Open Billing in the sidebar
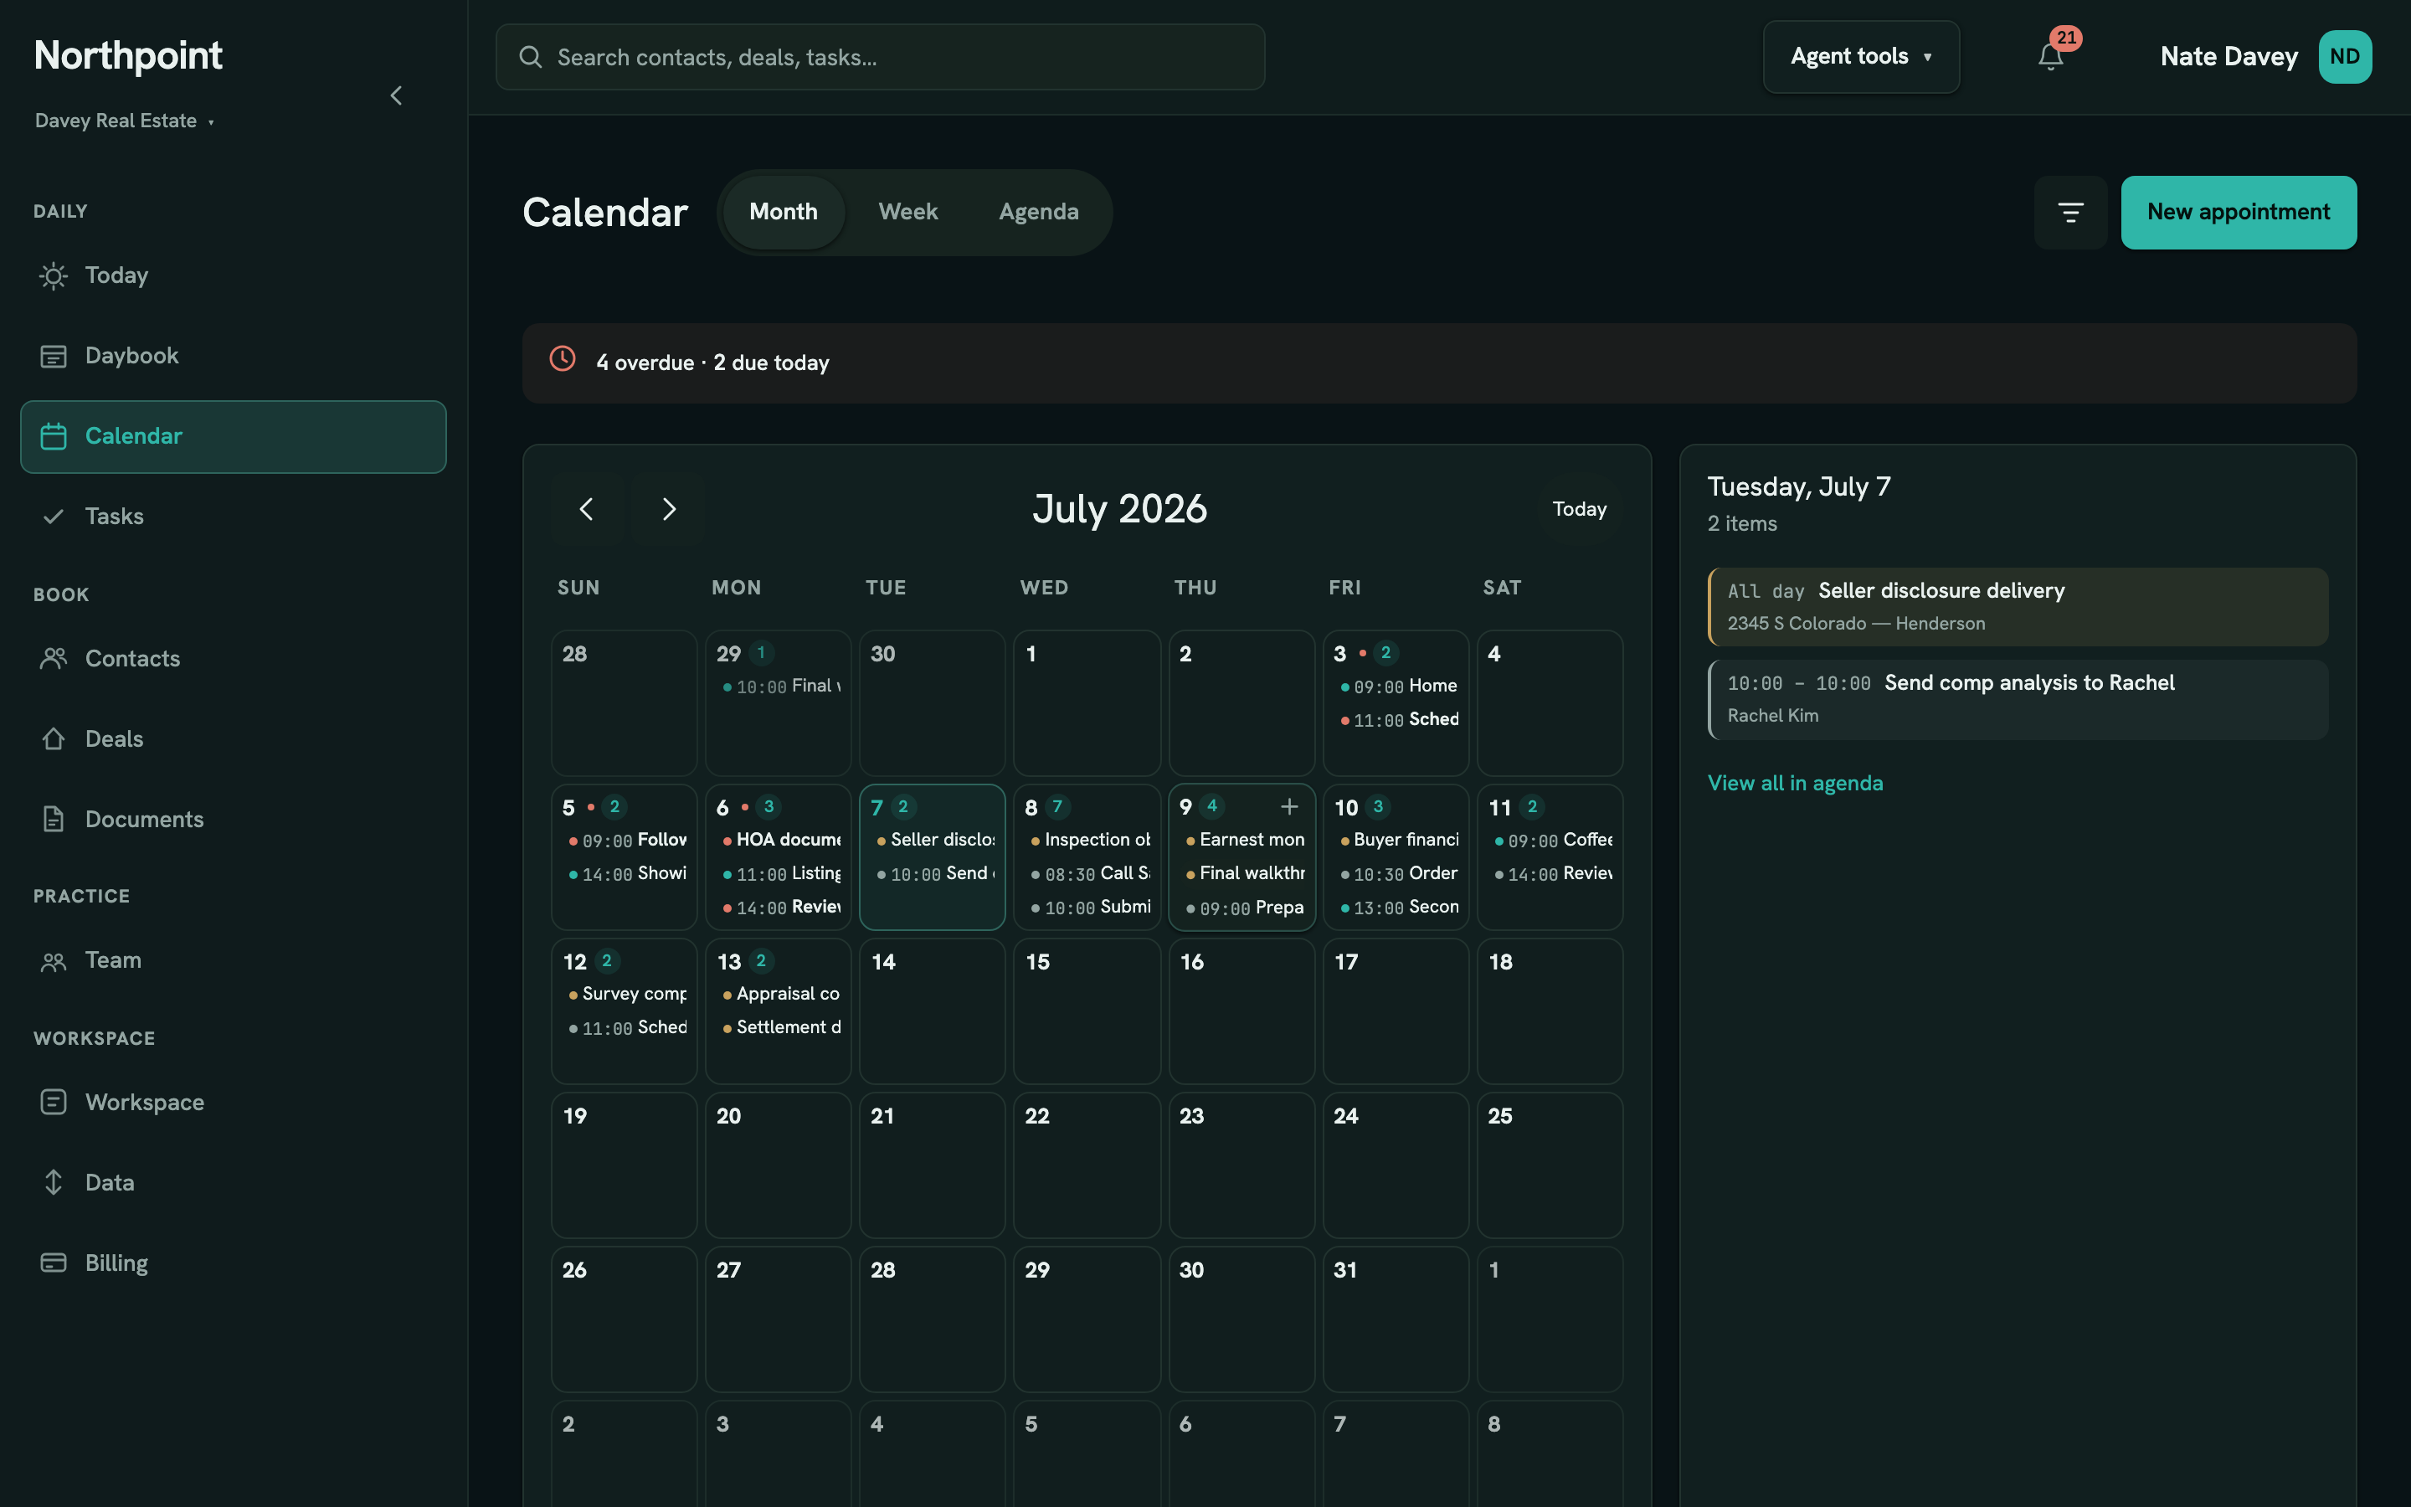The width and height of the screenshot is (2411, 1507). pyautogui.click(x=233, y=1263)
